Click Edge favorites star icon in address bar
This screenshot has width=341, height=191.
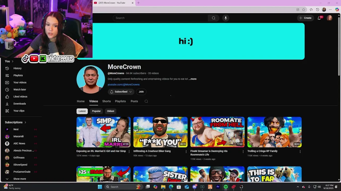(303, 10)
